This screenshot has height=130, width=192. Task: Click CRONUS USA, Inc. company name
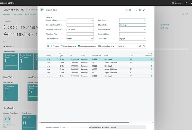(14, 10)
